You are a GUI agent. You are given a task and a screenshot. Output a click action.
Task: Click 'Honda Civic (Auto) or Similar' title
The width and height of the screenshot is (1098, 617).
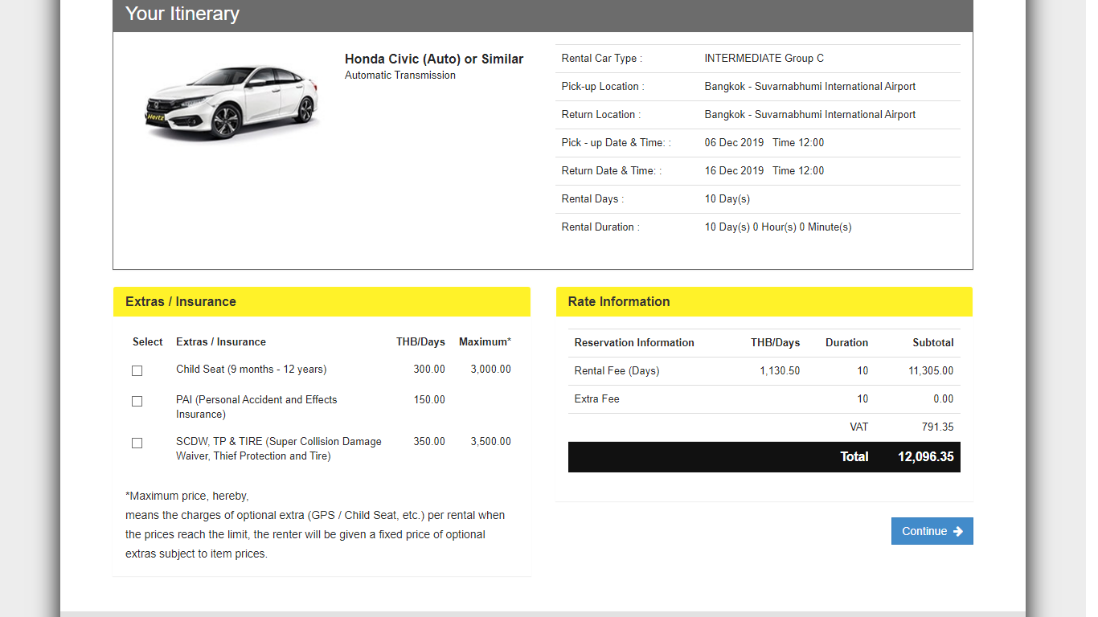(434, 59)
